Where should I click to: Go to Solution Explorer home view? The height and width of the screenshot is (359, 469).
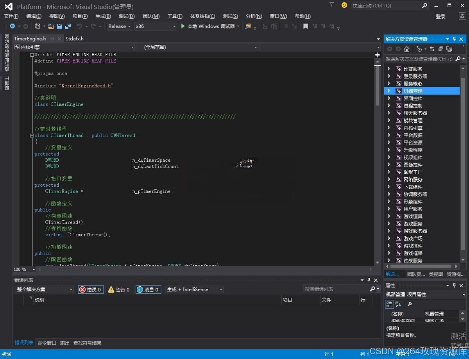tap(407, 49)
